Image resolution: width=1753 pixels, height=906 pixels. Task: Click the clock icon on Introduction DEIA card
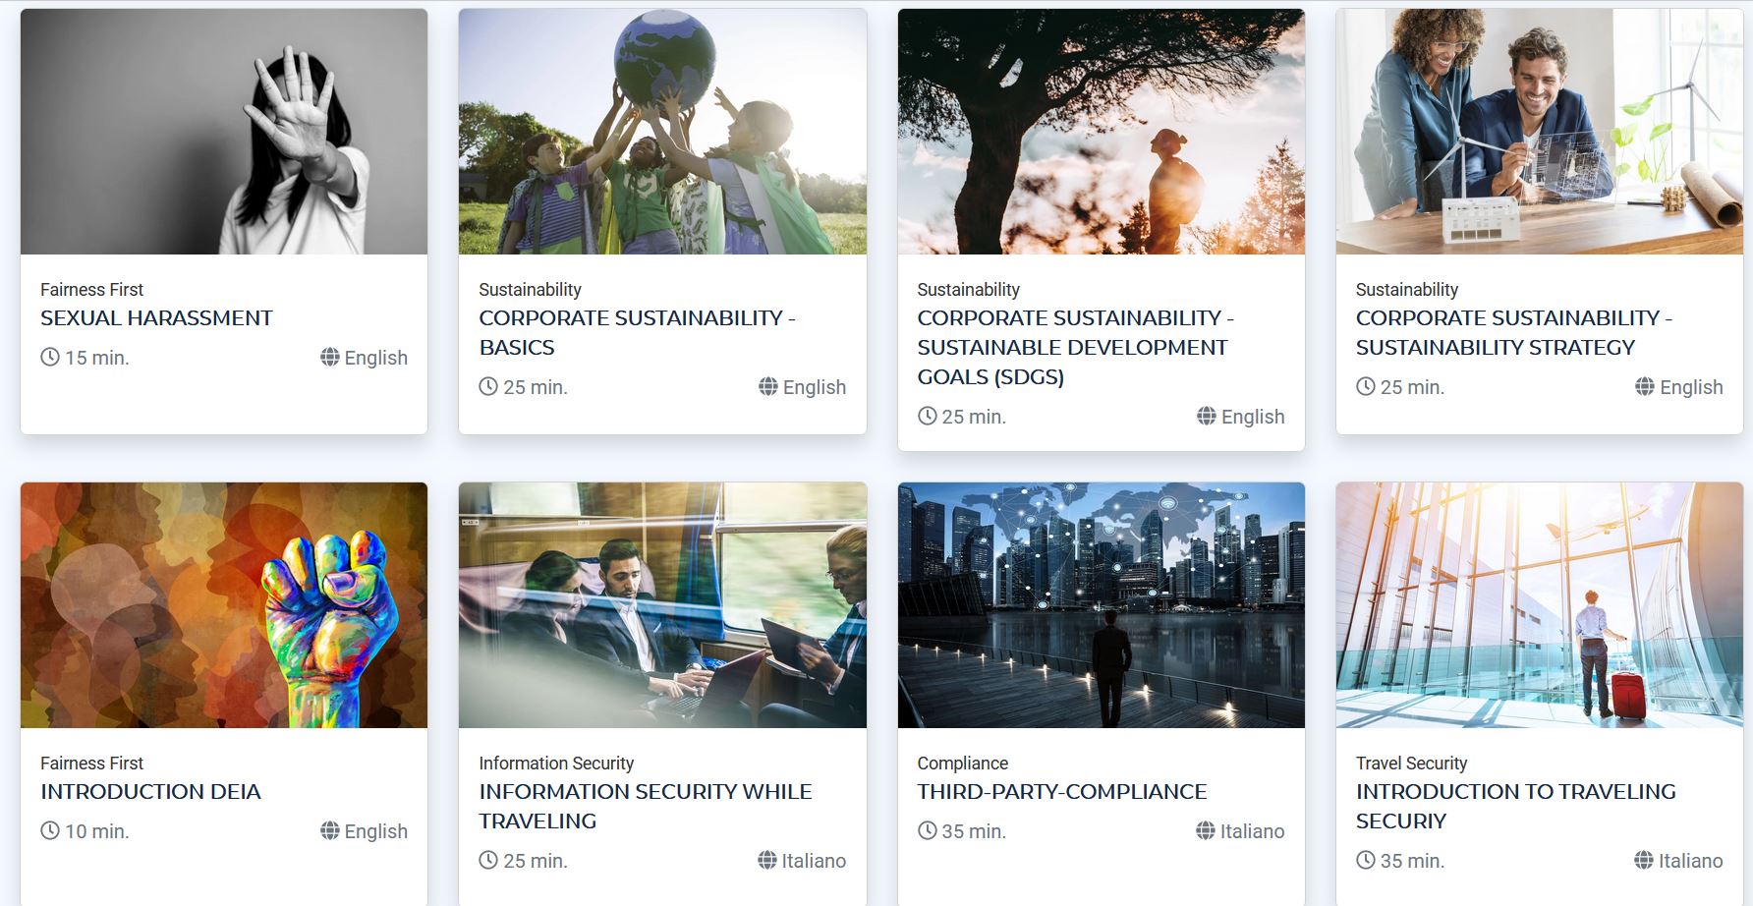point(50,830)
